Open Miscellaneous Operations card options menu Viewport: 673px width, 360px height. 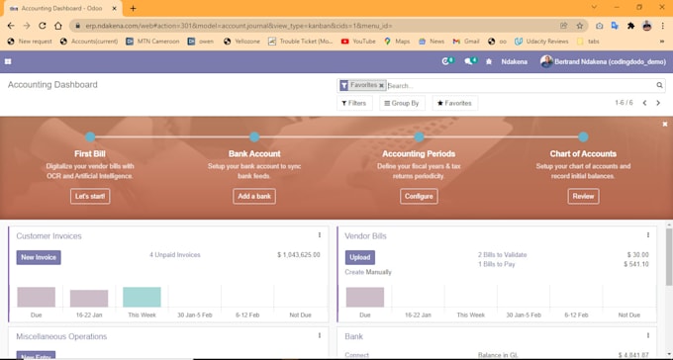[x=320, y=335]
